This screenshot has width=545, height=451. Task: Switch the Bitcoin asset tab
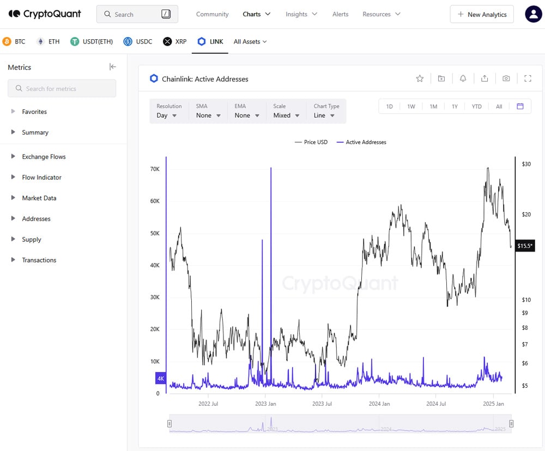[15, 41]
